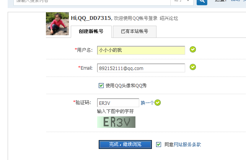The image size is (246, 160).
Task: Click the blue magnifier search button
Action: [x=202, y=2]
